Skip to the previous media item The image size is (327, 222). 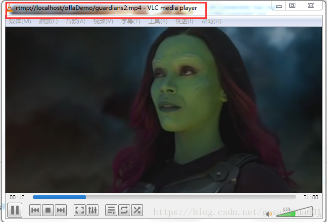(35, 210)
